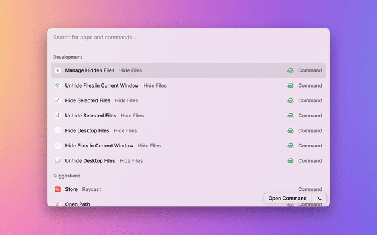Viewport: 377px width, 235px height.
Task: Click the Hide Selected Files icon
Action: click(x=58, y=100)
